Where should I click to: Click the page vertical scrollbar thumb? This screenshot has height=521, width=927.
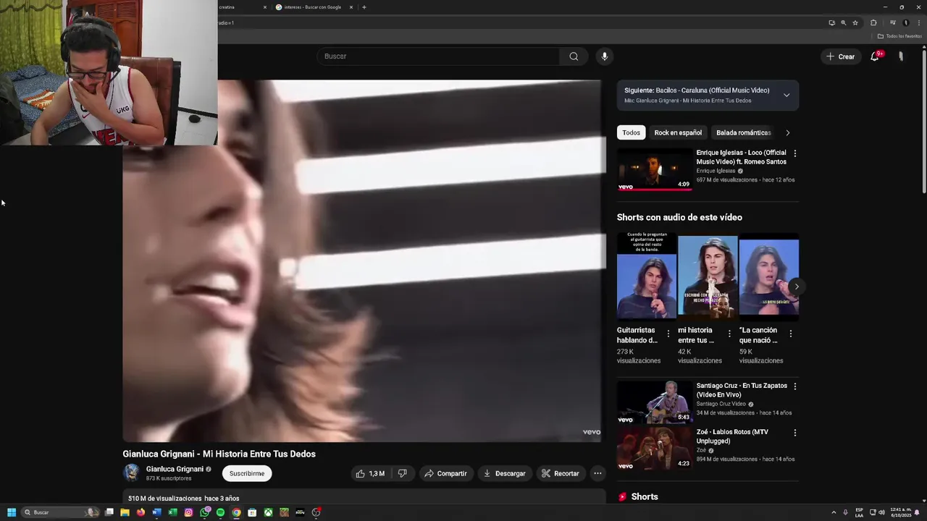[923, 123]
